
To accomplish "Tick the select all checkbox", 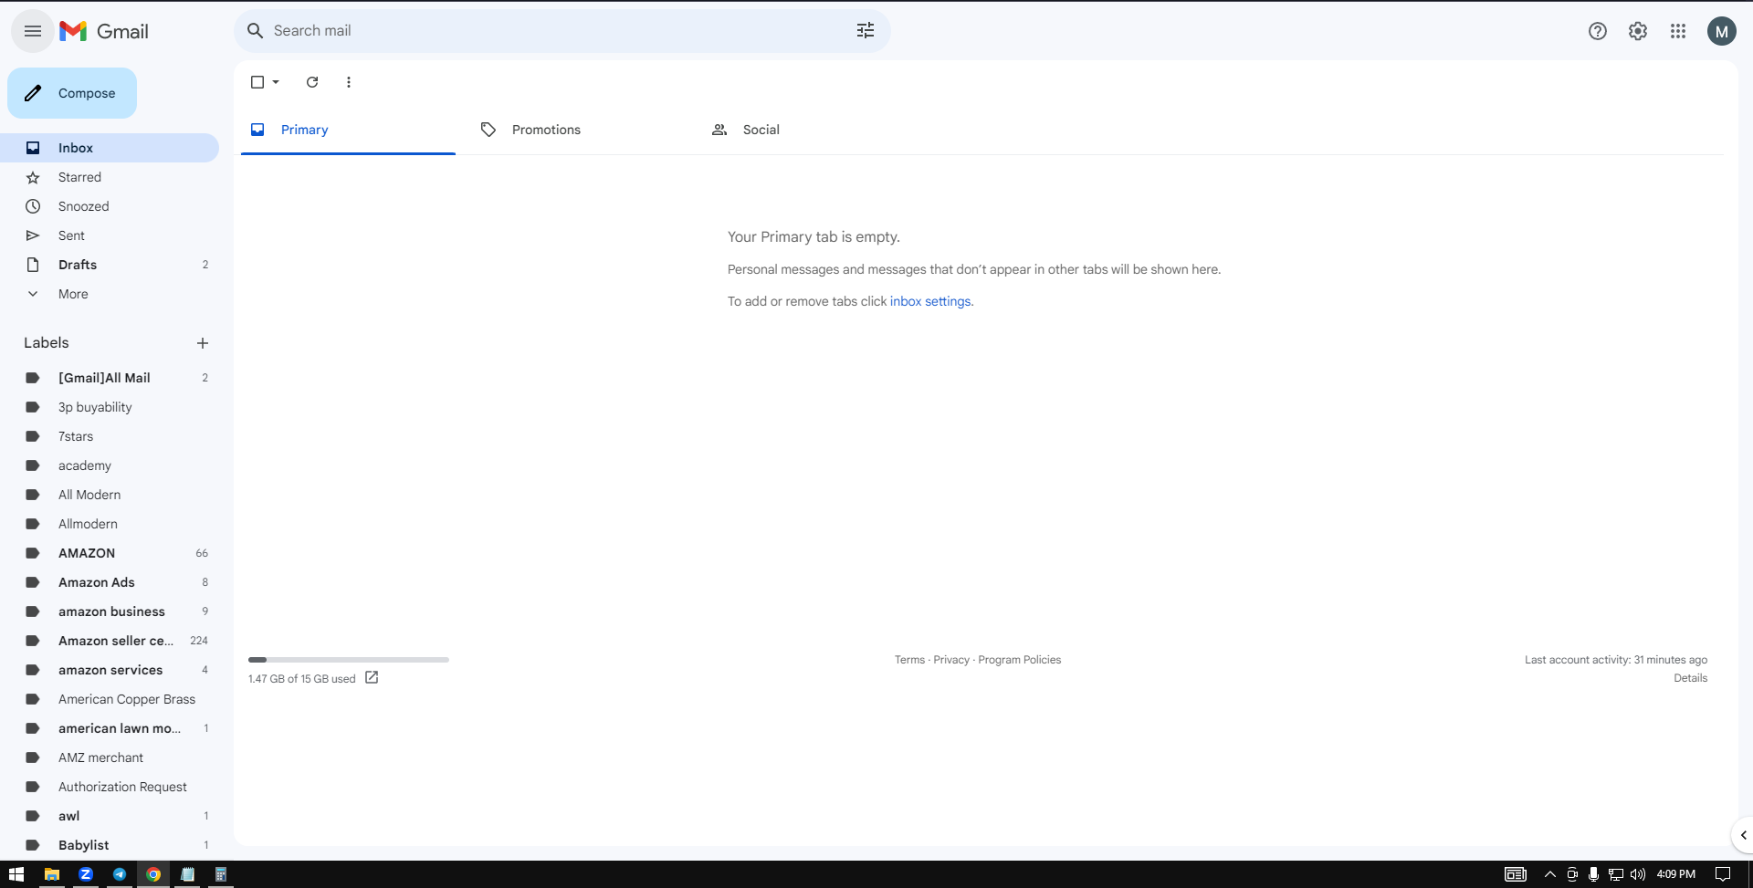I will [257, 82].
